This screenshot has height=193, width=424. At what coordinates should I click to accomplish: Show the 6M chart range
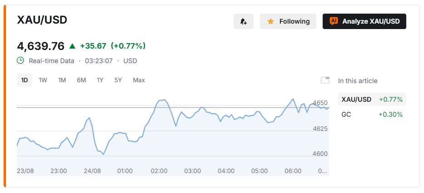pos(81,80)
